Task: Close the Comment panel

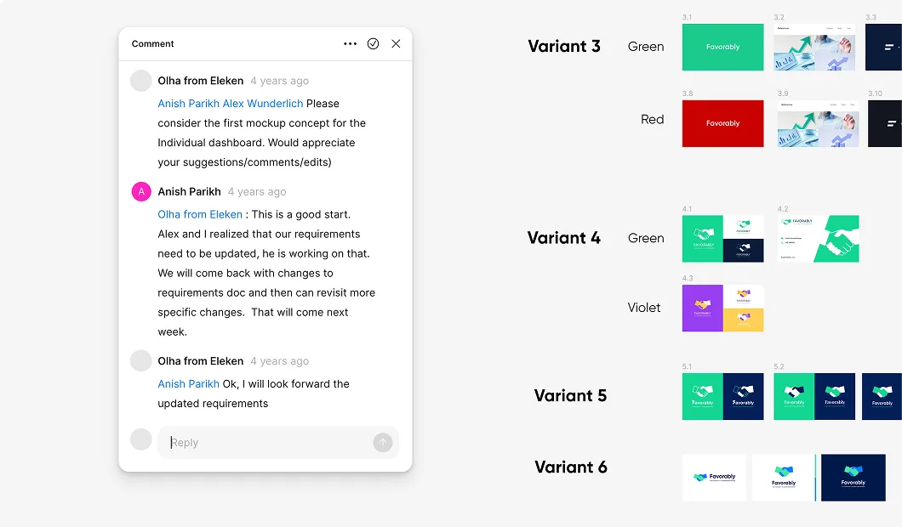Action: pyautogui.click(x=396, y=43)
